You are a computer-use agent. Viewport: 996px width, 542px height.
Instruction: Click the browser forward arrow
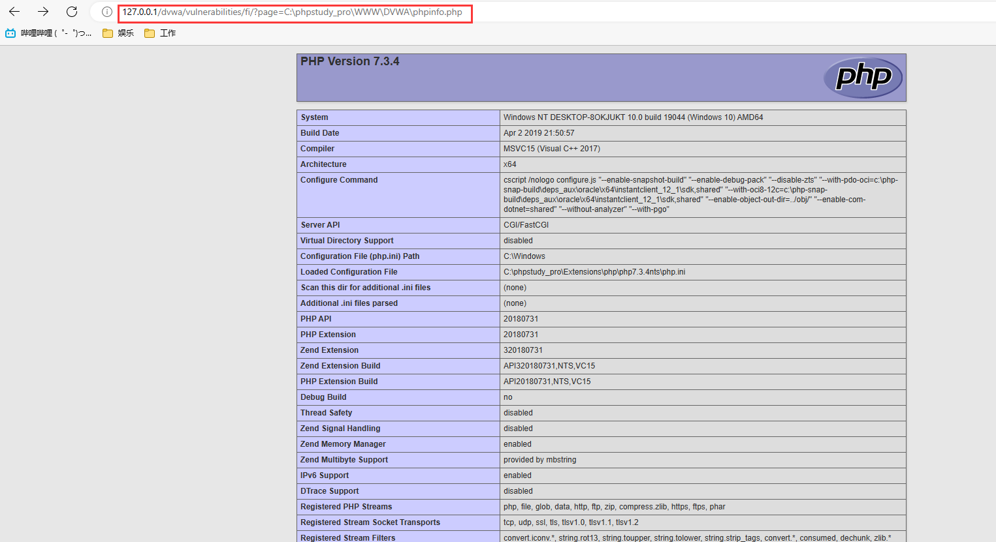(43, 12)
